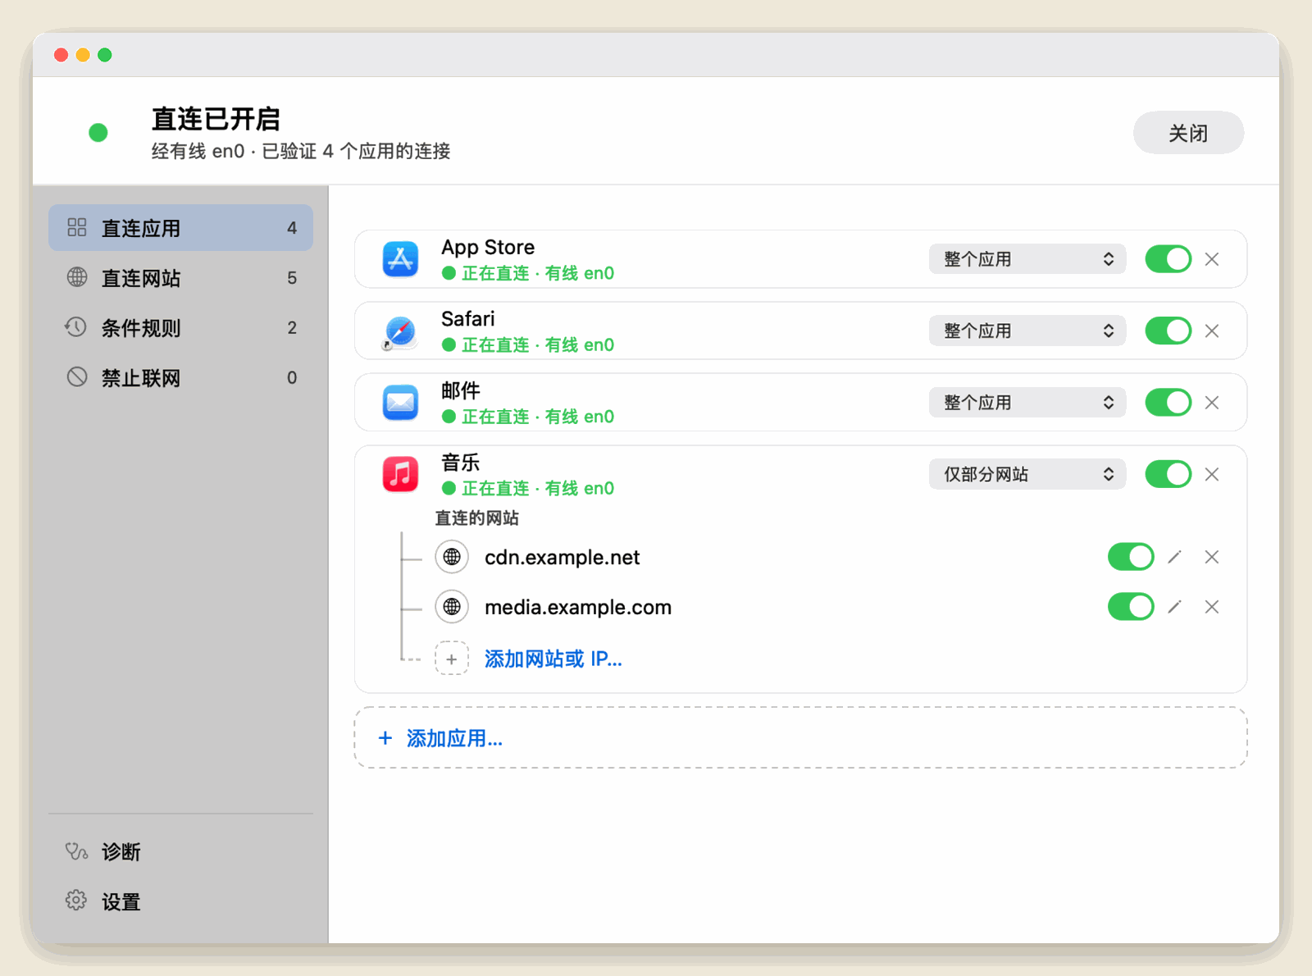Turn off cdn.example.net toggle

point(1130,557)
